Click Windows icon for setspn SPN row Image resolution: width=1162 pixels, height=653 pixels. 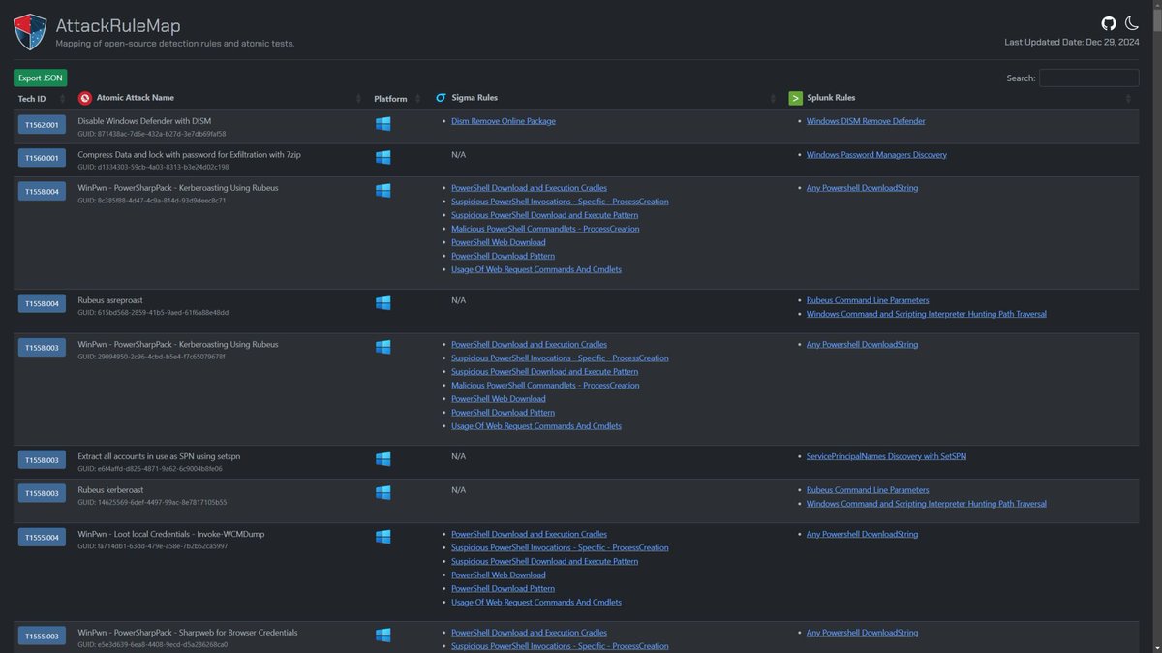click(383, 459)
